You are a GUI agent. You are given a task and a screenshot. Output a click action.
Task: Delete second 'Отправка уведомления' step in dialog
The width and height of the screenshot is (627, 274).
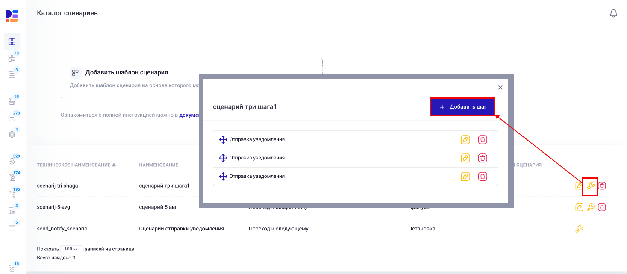point(483,158)
